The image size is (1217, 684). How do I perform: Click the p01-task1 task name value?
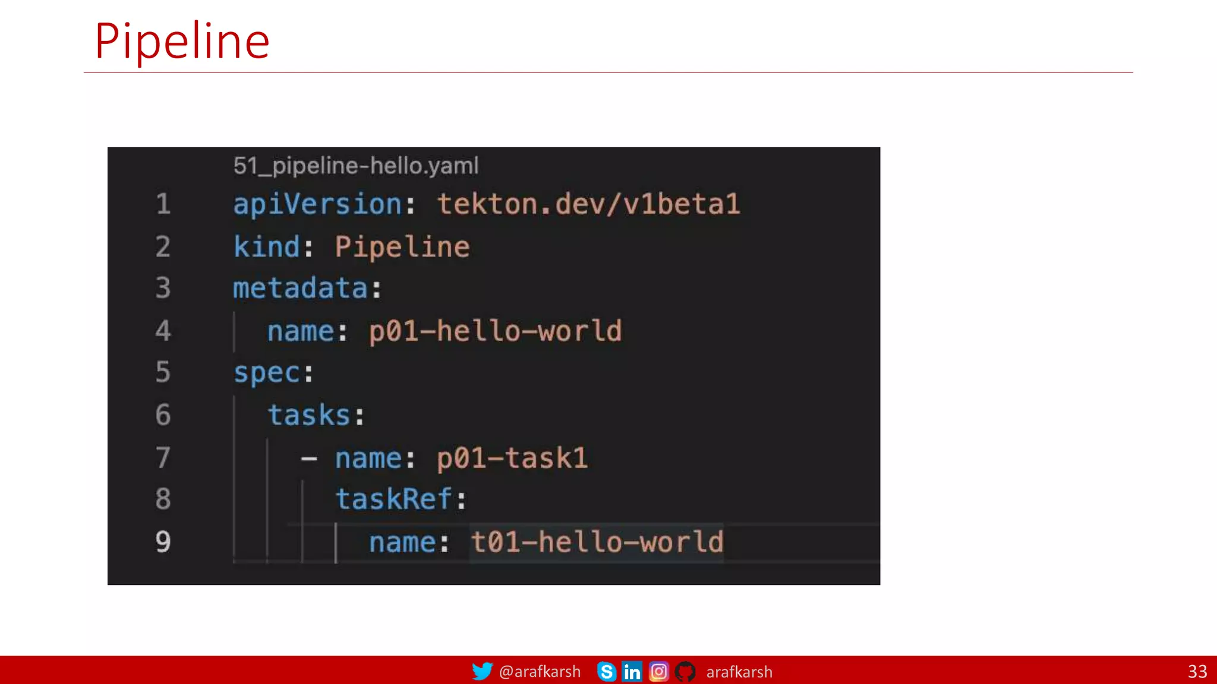(512, 458)
